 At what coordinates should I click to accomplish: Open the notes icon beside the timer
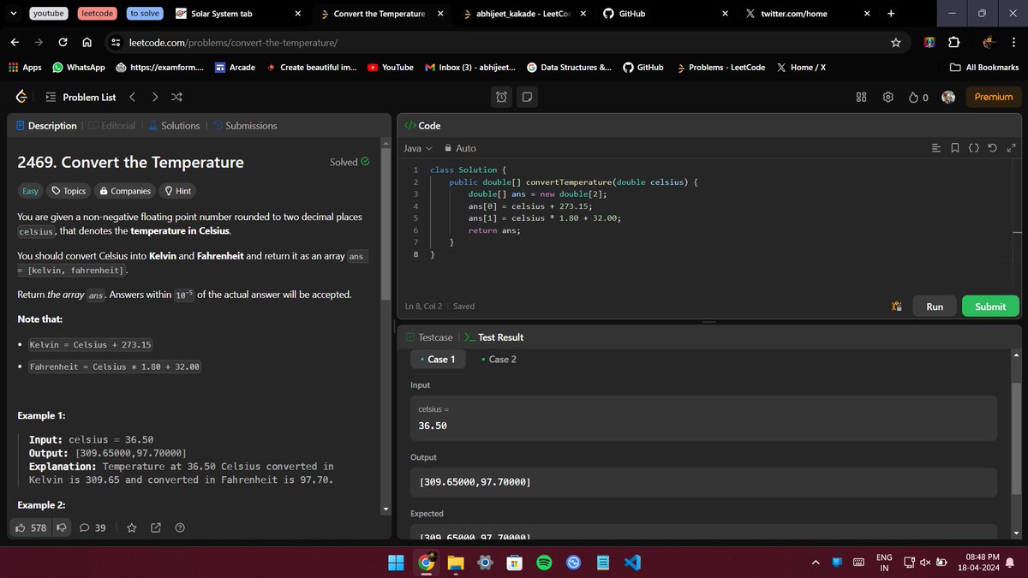tap(526, 97)
